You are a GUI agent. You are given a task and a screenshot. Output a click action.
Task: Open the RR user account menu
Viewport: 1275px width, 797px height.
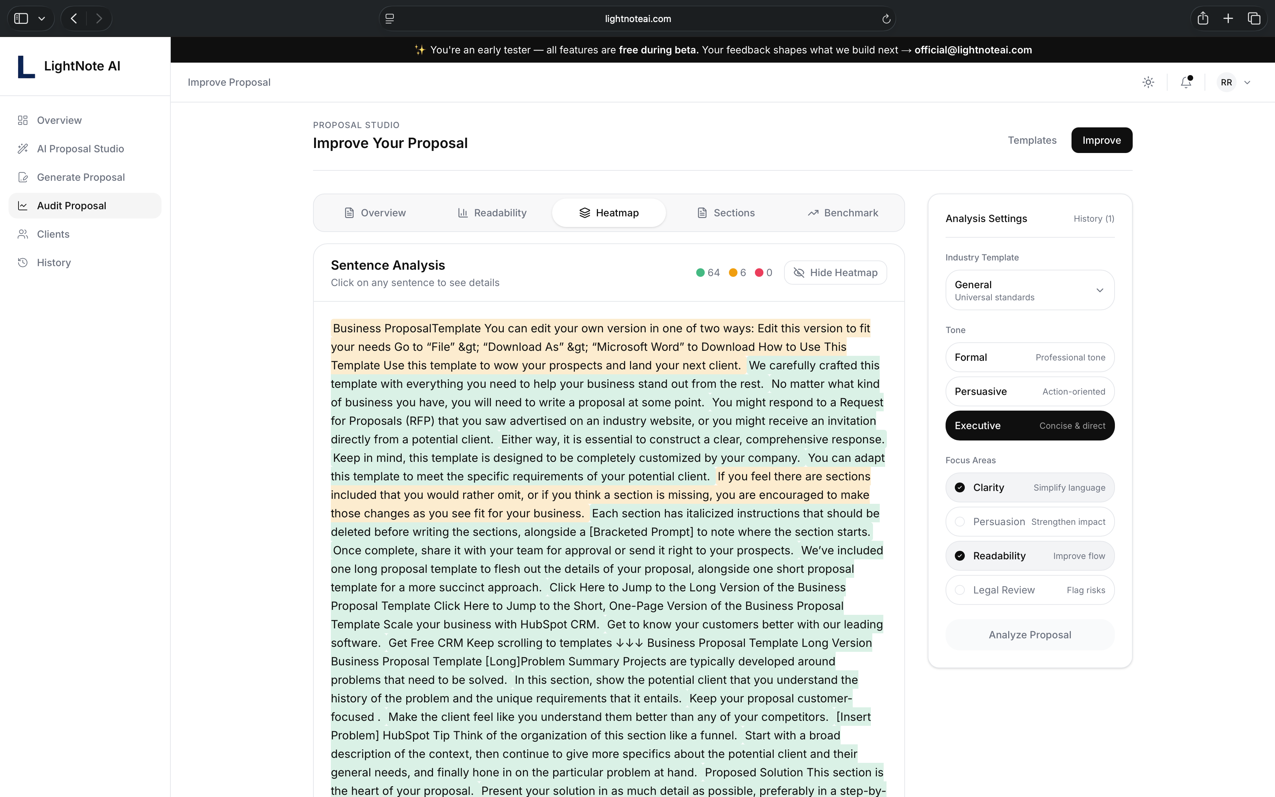click(x=1234, y=82)
